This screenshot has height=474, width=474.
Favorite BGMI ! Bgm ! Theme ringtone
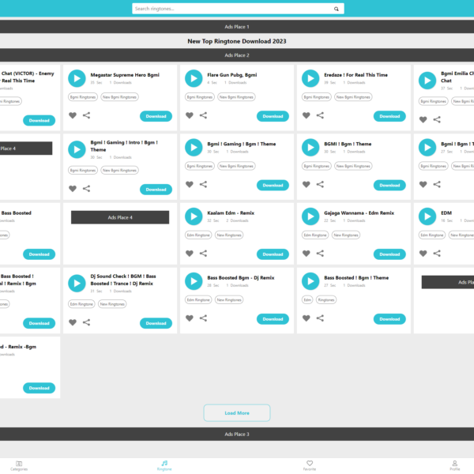point(307,184)
